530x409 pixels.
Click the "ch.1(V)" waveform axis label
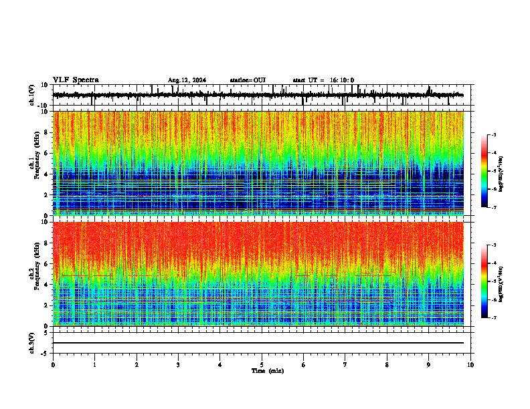32,95
